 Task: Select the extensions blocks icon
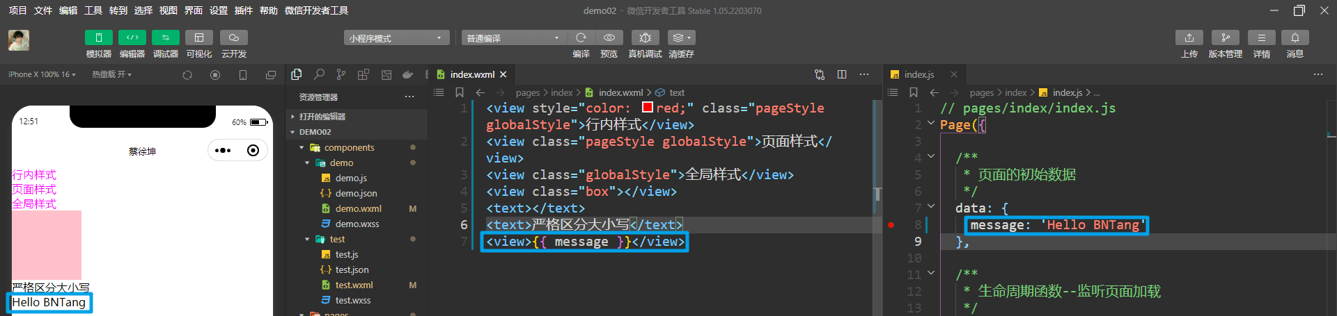(363, 74)
